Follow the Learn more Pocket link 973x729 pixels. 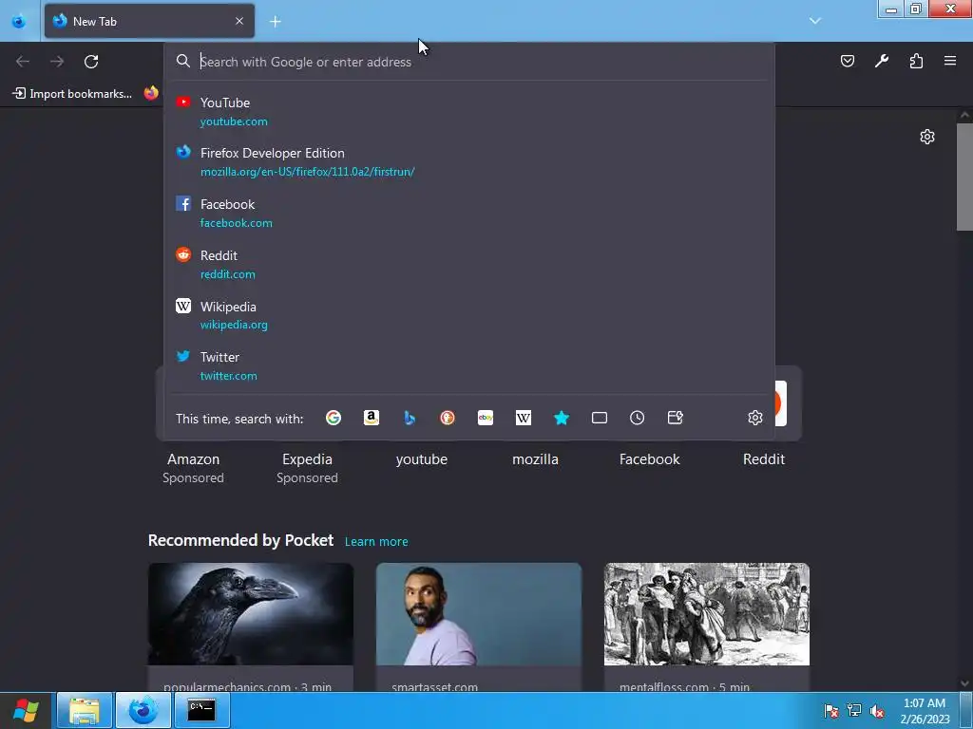coord(376,542)
